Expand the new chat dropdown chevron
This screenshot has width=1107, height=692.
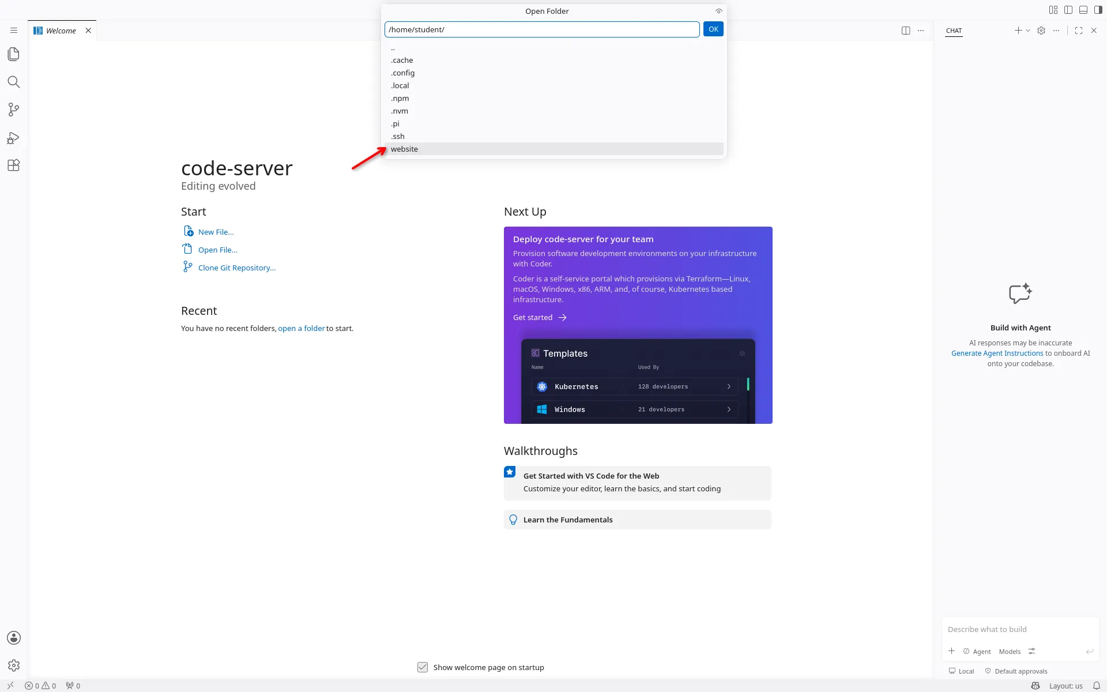[x=1028, y=31]
